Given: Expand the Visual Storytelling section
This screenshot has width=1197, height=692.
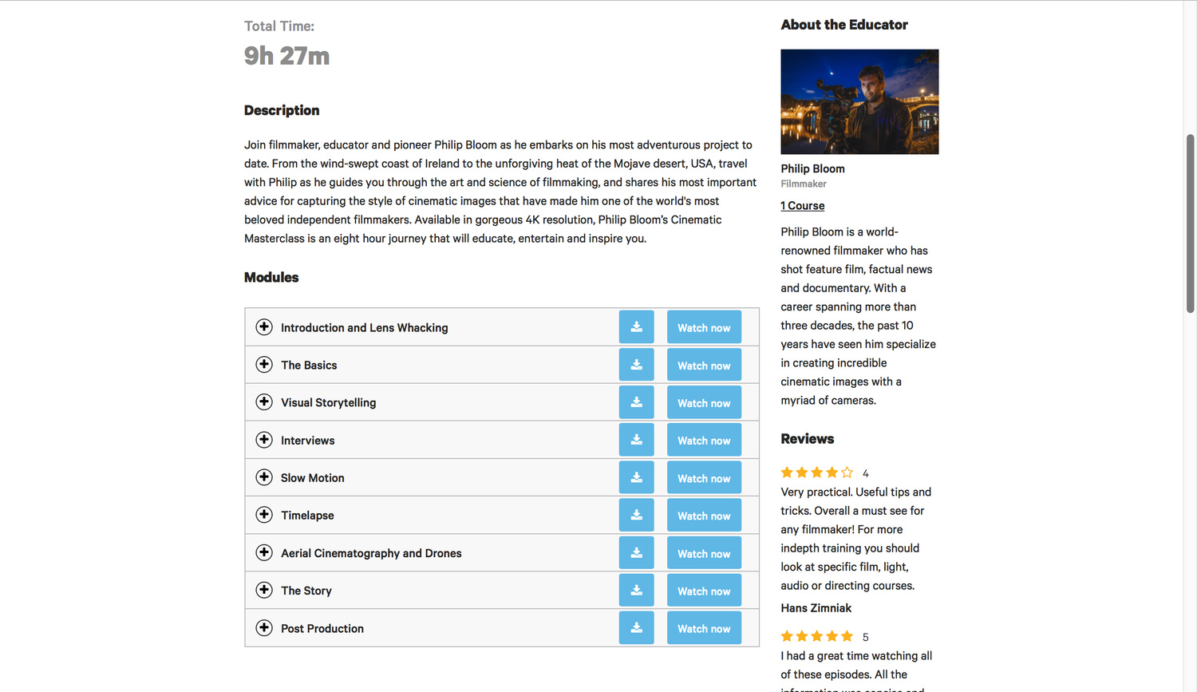Looking at the screenshot, I should 264,402.
